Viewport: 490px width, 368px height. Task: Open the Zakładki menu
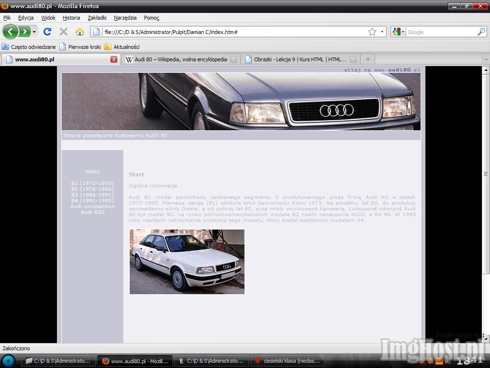tap(97, 18)
